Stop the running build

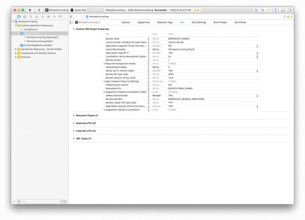tap(39, 10)
